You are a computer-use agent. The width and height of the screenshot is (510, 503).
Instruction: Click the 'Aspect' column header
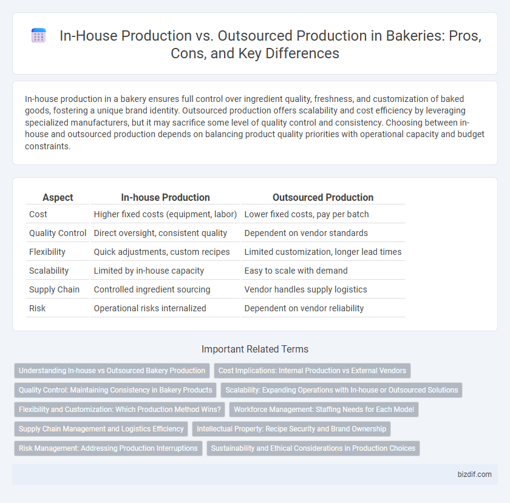tap(58, 197)
